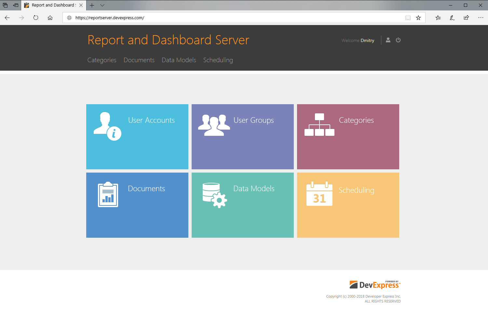Open Scheduling in the top navigation
The image size is (488, 310).
pyautogui.click(x=218, y=60)
